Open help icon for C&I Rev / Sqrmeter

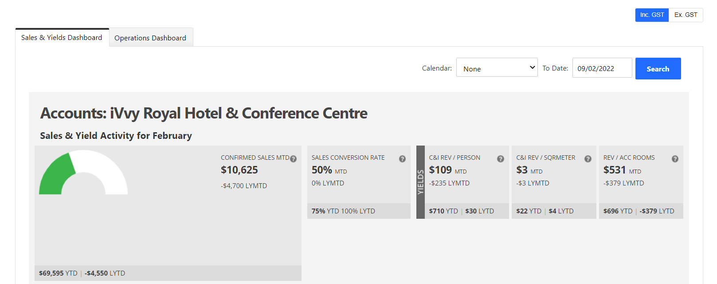[588, 159]
